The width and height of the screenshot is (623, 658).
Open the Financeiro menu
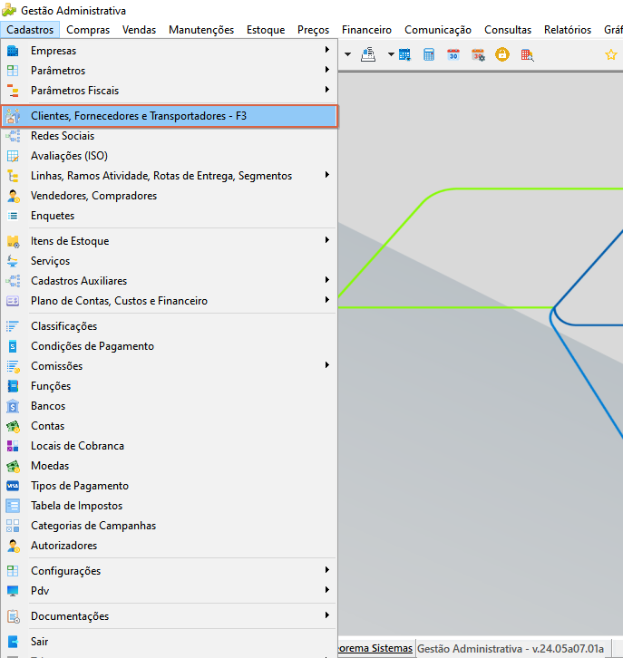click(x=366, y=30)
